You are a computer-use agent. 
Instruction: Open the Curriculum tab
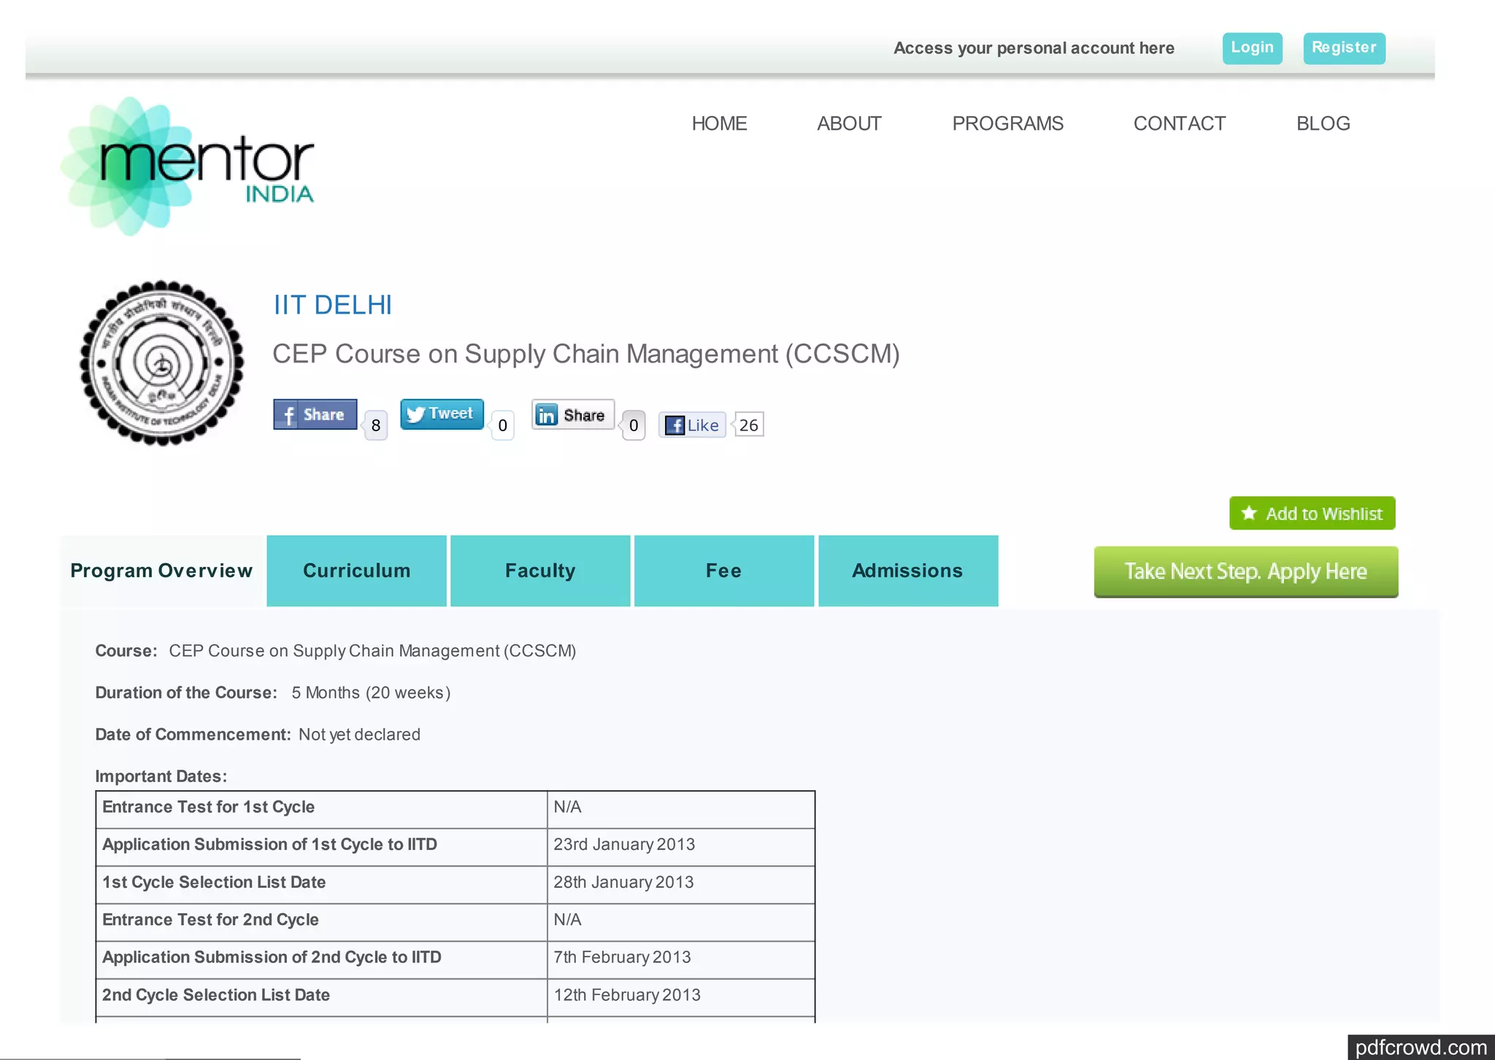(x=356, y=570)
